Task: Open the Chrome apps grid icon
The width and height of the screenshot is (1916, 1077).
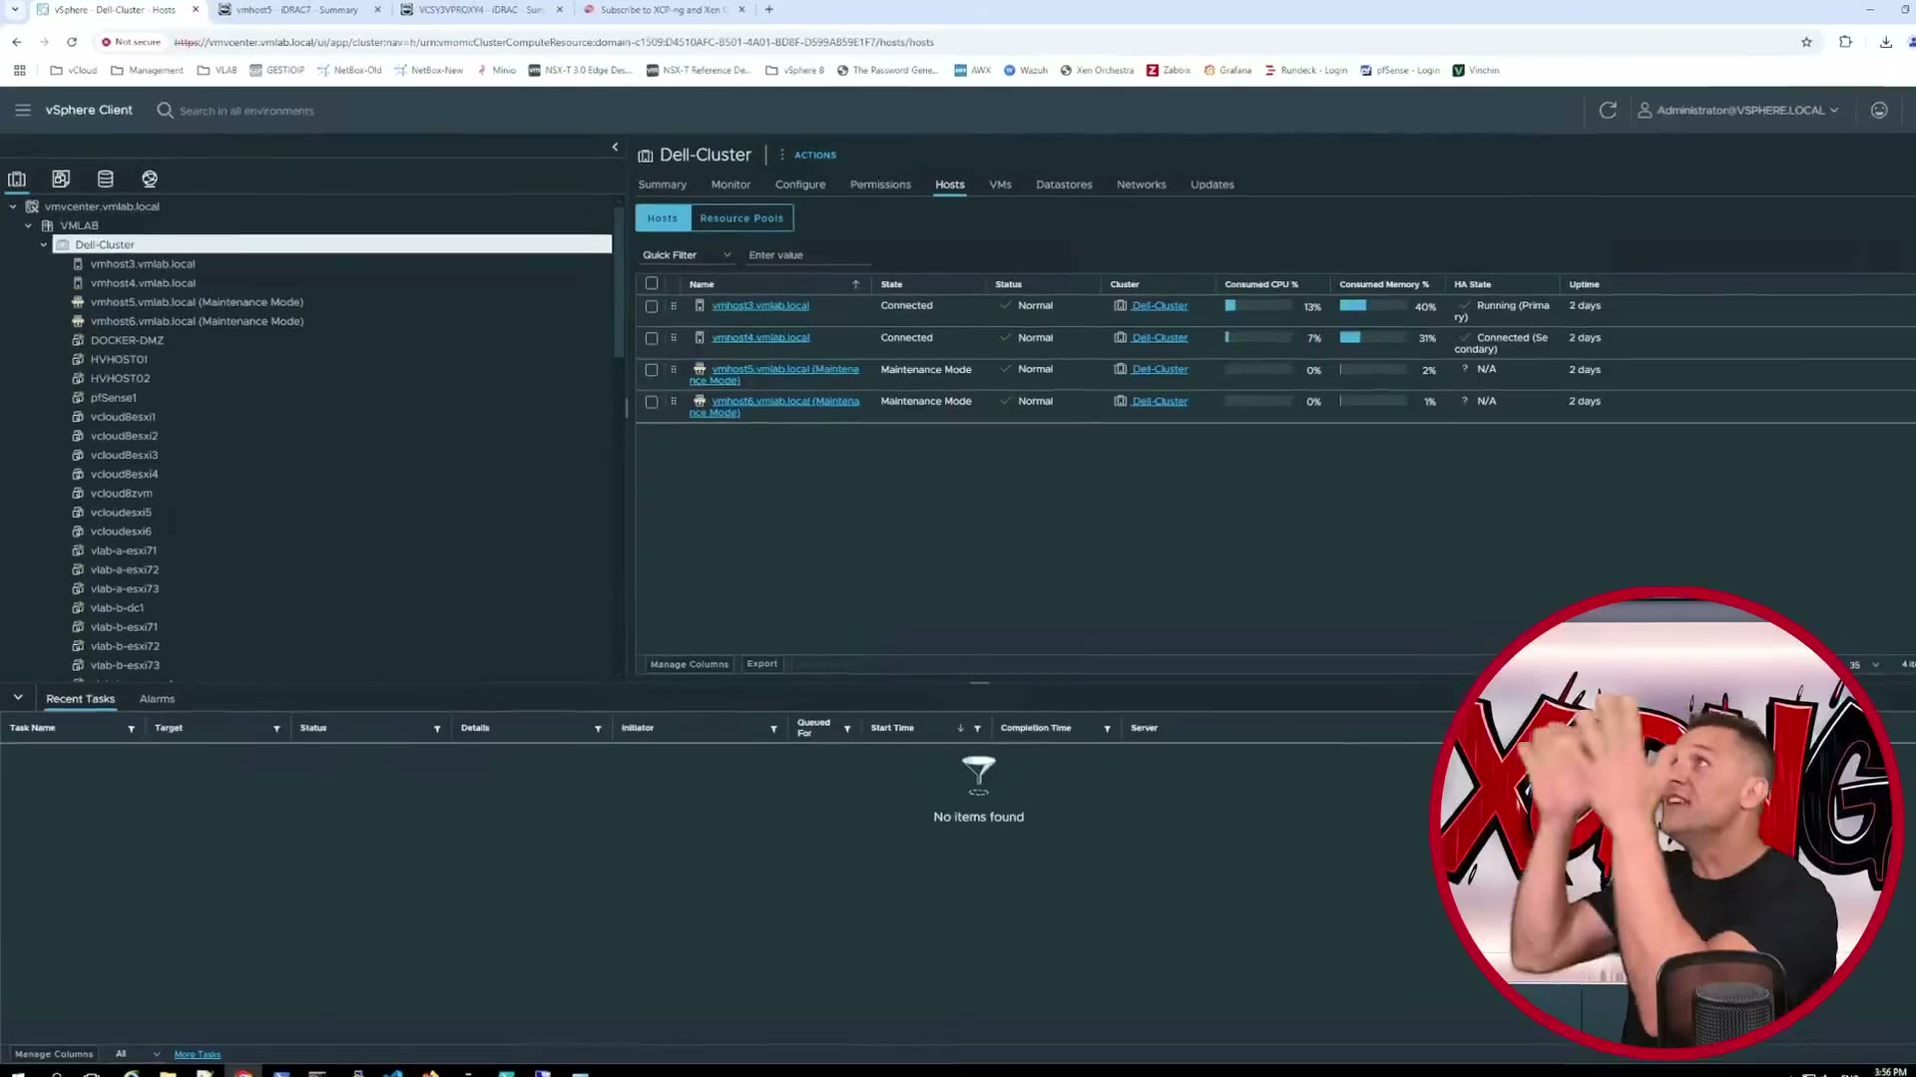Action: [x=19, y=71]
